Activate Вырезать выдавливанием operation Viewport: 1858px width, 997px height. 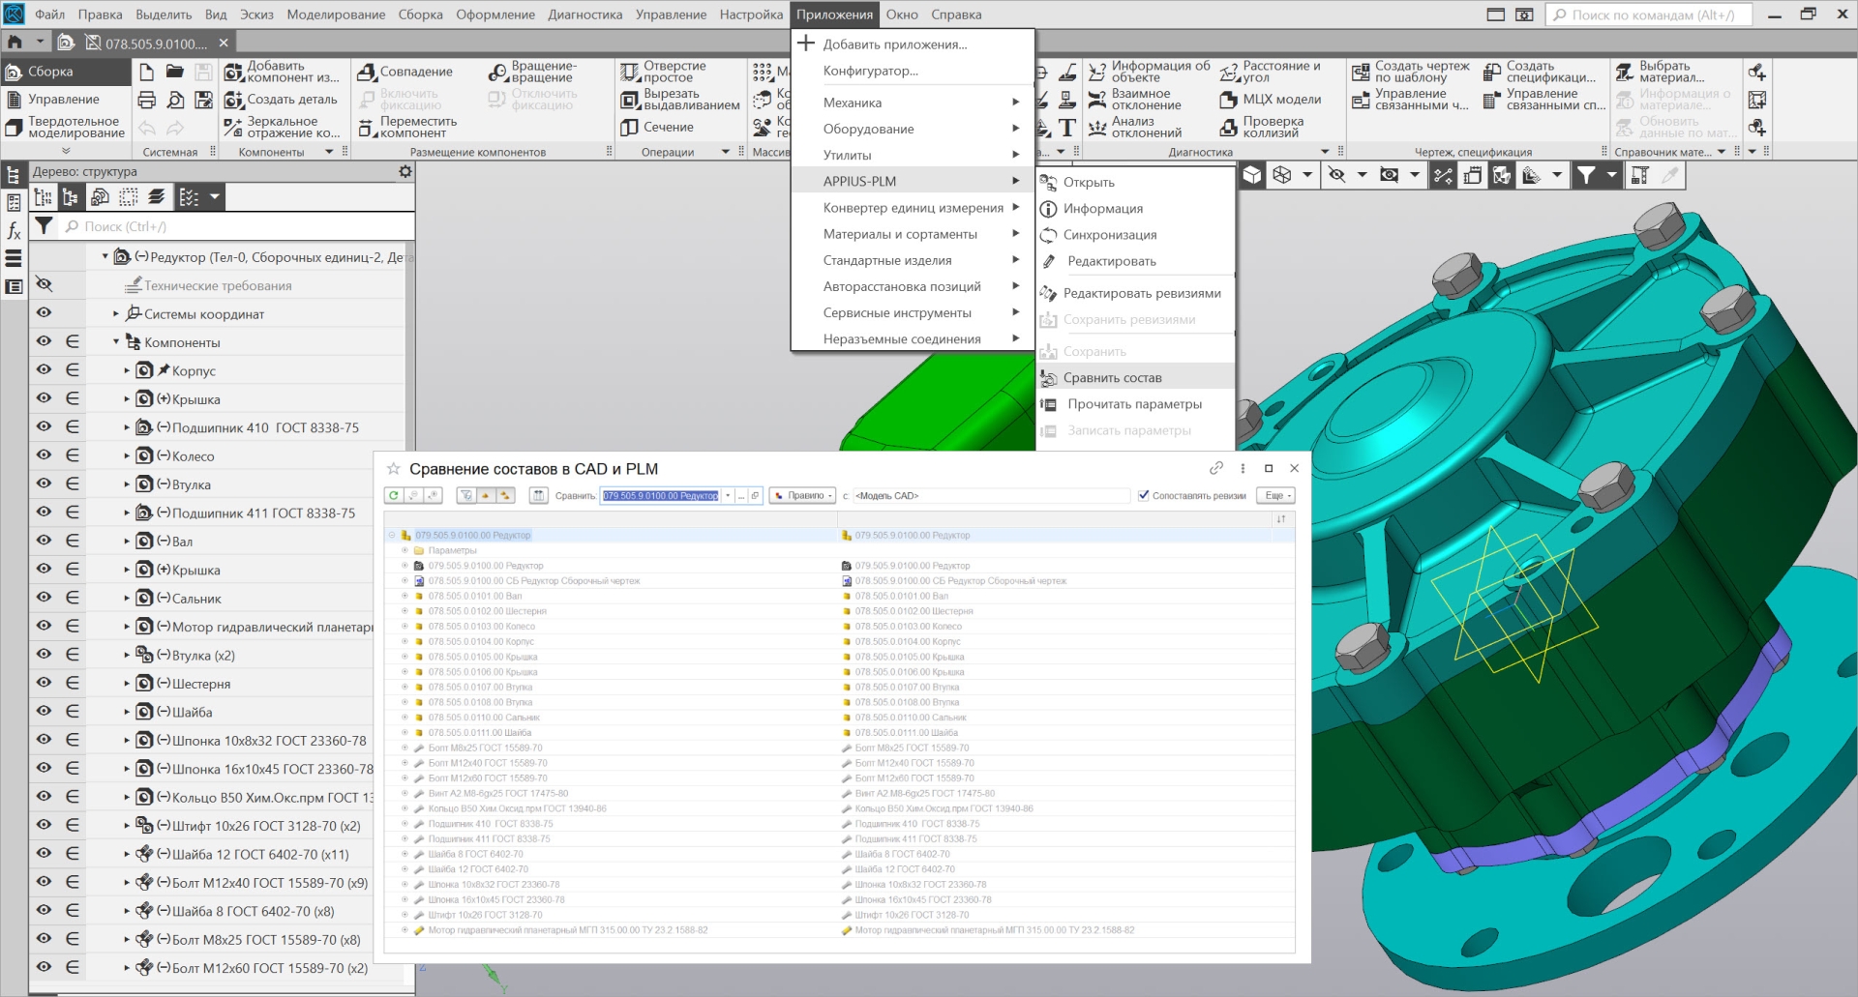tap(679, 100)
